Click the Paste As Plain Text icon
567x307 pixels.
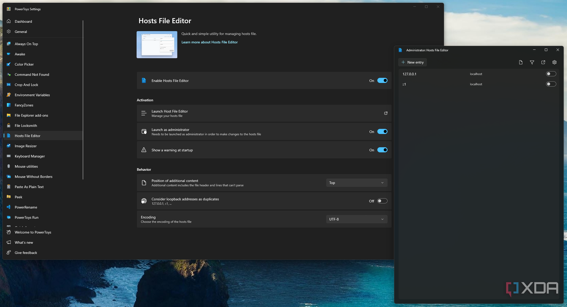[x=9, y=187]
